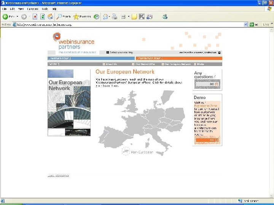274x205 pixels.
Task: Click the contact us arrow icon
Action: click(220, 52)
